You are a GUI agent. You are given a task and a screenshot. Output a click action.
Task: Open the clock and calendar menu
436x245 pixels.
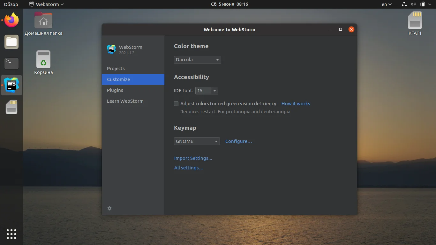click(x=229, y=4)
